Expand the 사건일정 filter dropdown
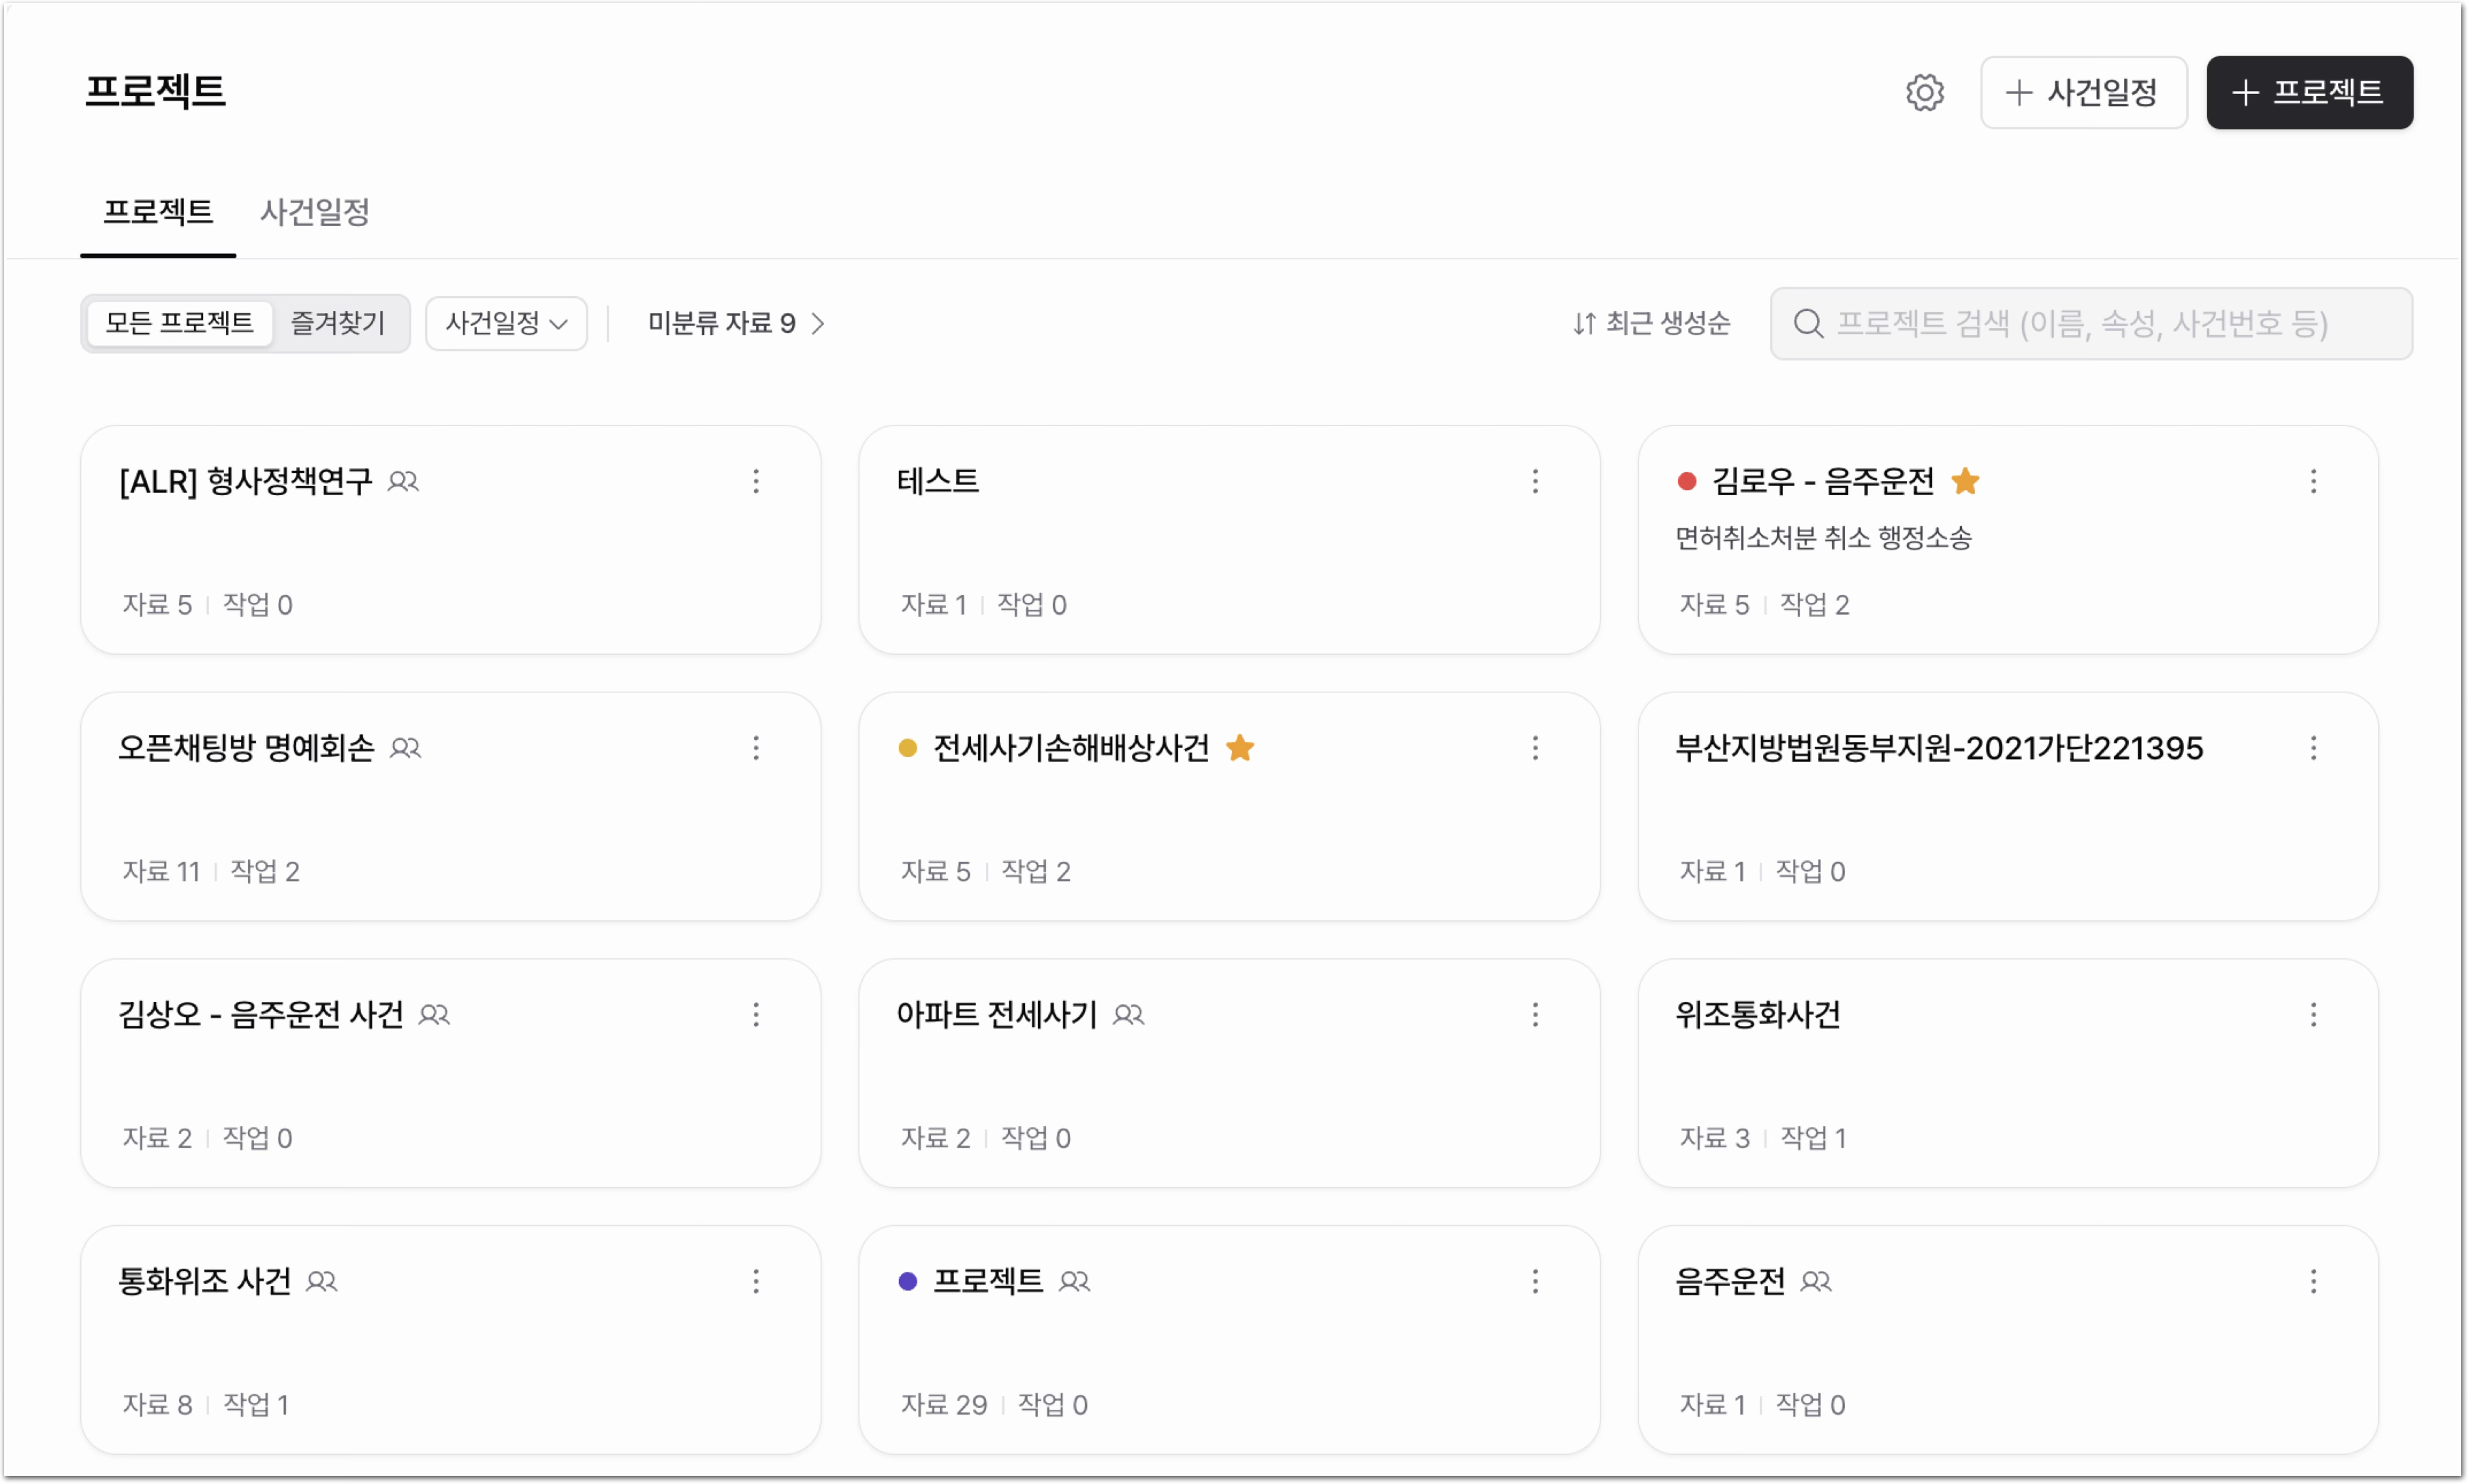Viewport: 2468px width, 1484px height. [x=506, y=323]
